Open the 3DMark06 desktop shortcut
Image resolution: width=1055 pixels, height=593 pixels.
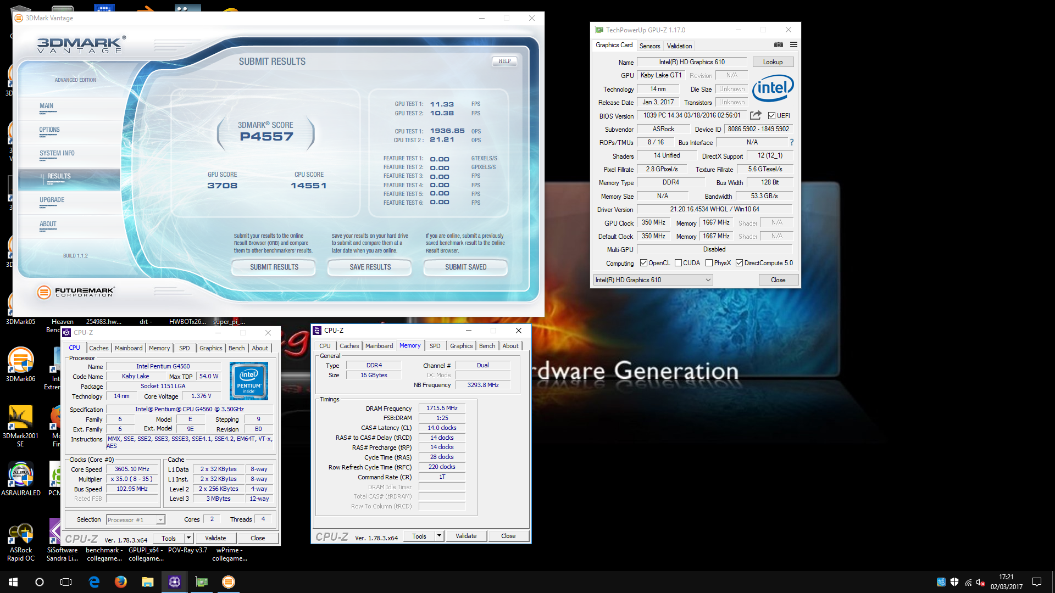coord(21,364)
